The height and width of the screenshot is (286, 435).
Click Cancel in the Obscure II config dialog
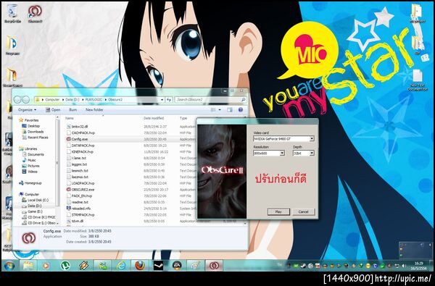click(x=303, y=211)
